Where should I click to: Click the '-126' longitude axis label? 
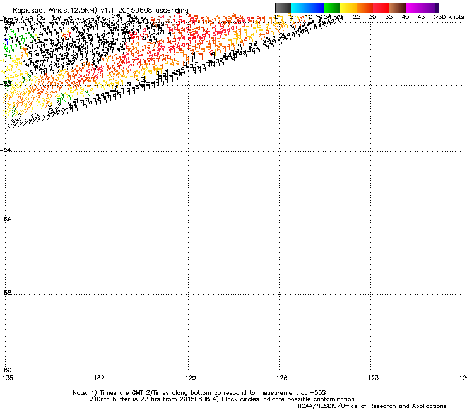(x=280, y=378)
